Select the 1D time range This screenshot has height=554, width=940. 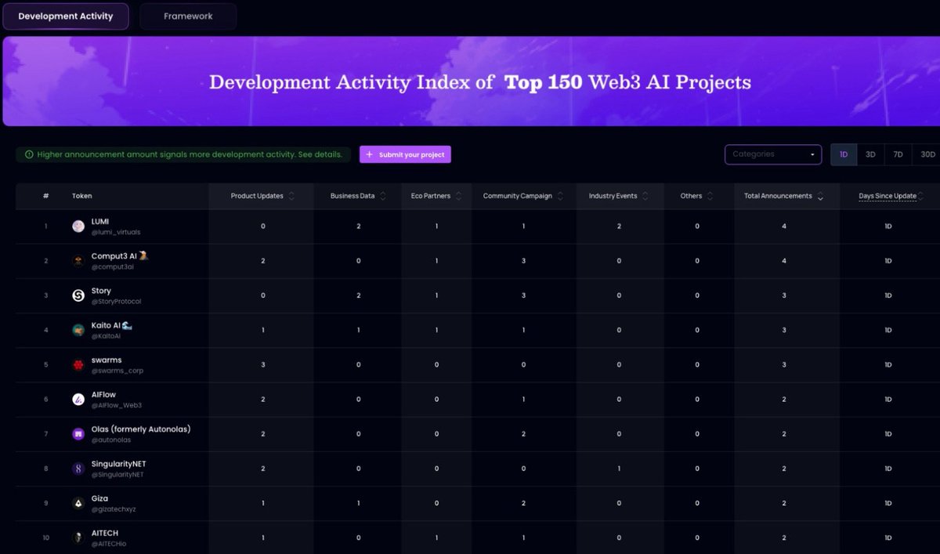coord(844,154)
